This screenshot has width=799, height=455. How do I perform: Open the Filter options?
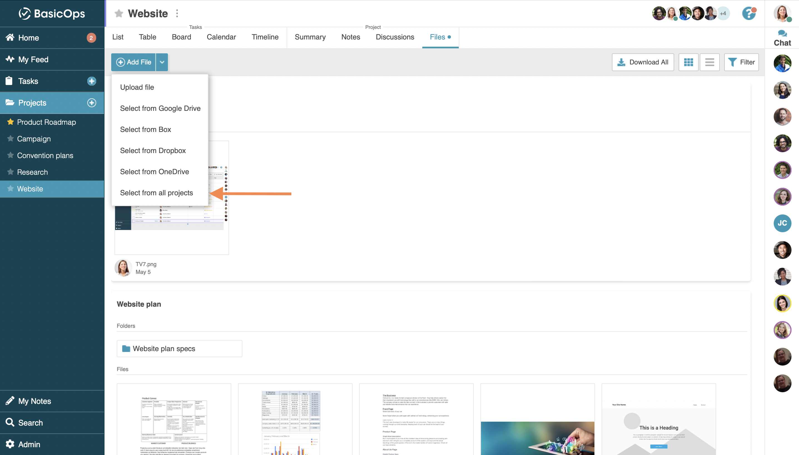coord(741,62)
